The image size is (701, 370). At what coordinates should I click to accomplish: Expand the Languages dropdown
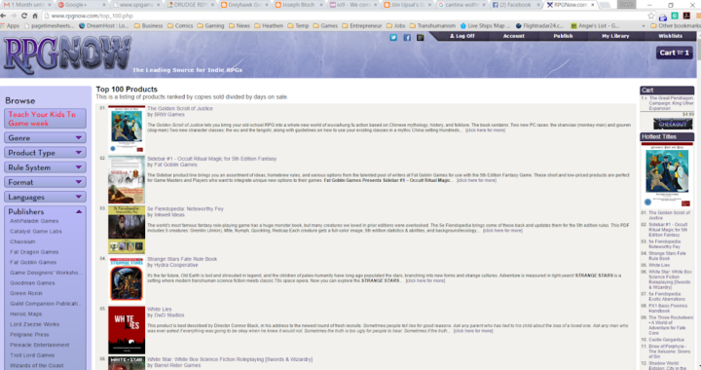point(45,197)
